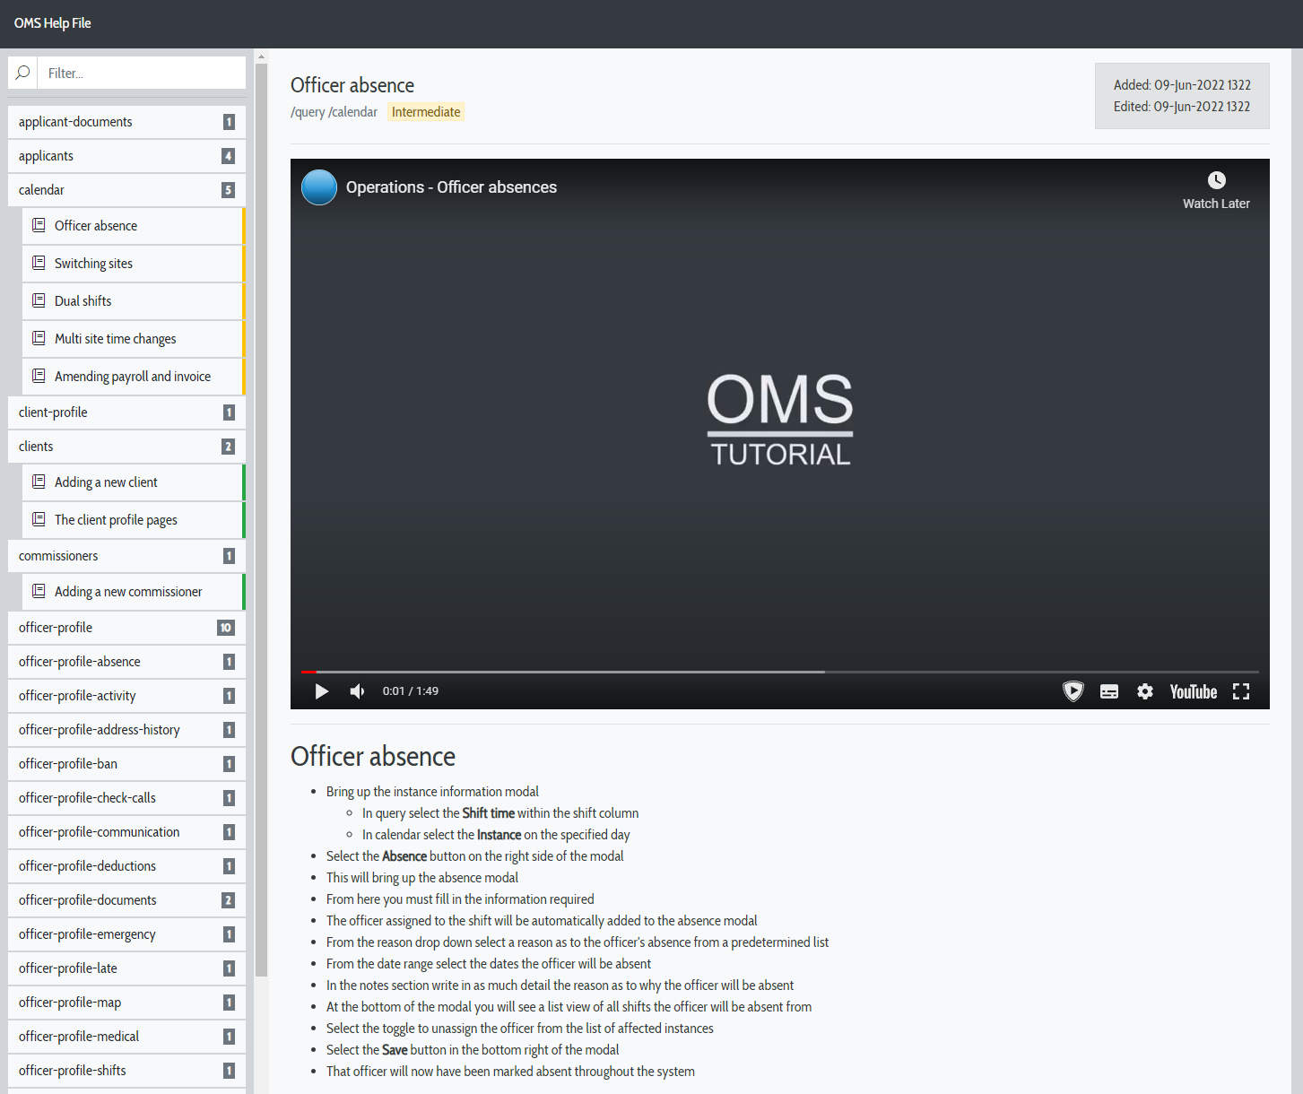
Task: Collapse the calendar category
Action: [x=126, y=190]
